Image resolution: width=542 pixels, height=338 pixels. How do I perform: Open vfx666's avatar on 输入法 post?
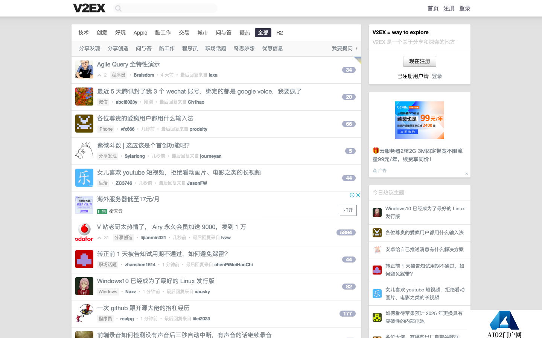(84, 124)
